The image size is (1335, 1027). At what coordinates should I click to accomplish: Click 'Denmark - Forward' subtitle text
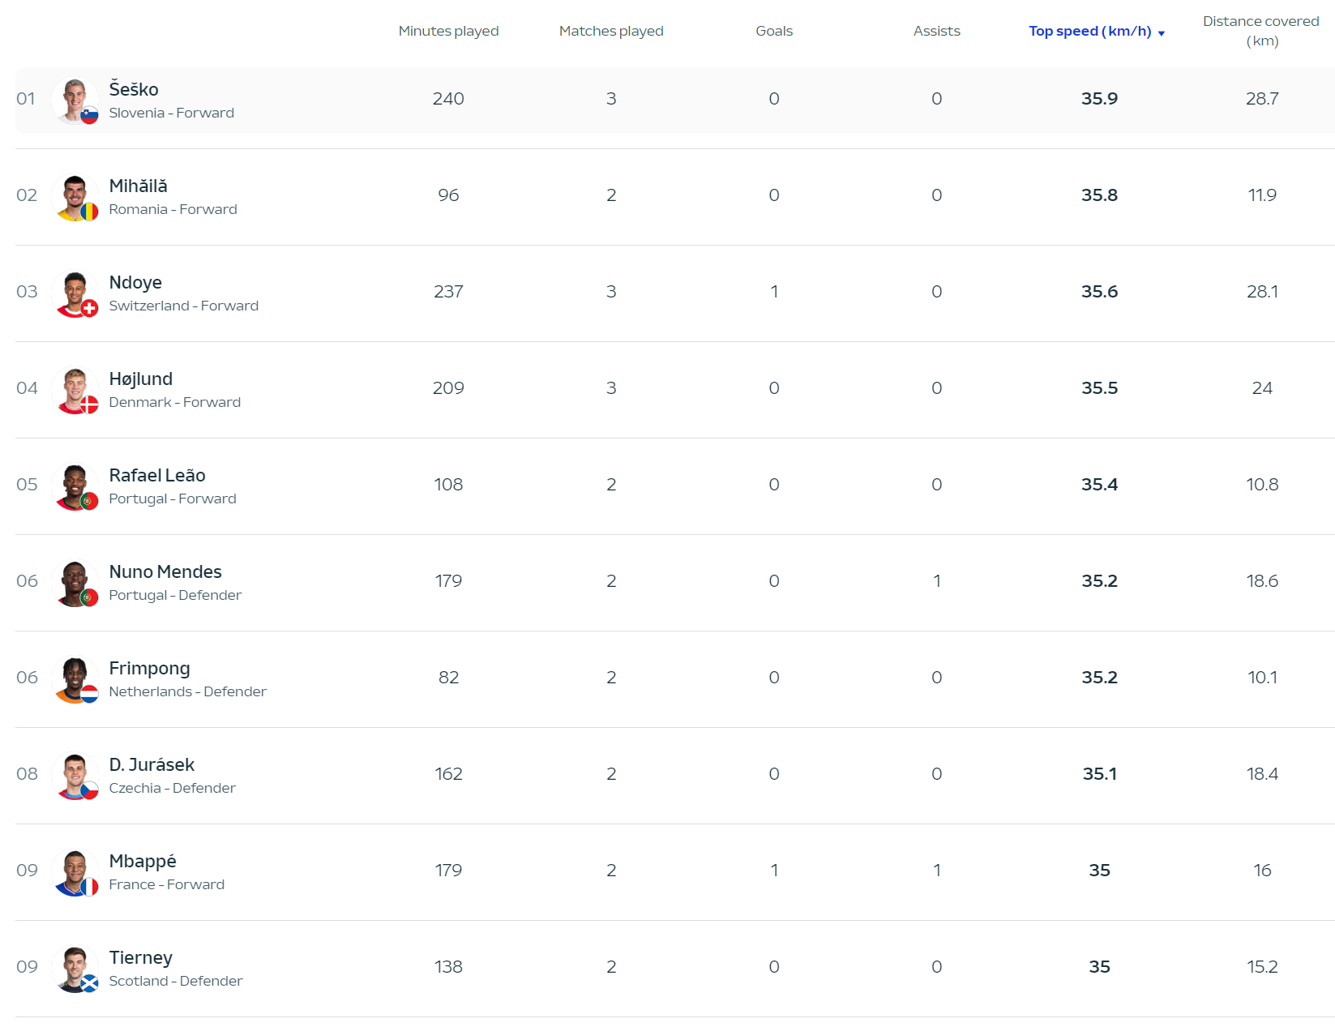coord(175,402)
